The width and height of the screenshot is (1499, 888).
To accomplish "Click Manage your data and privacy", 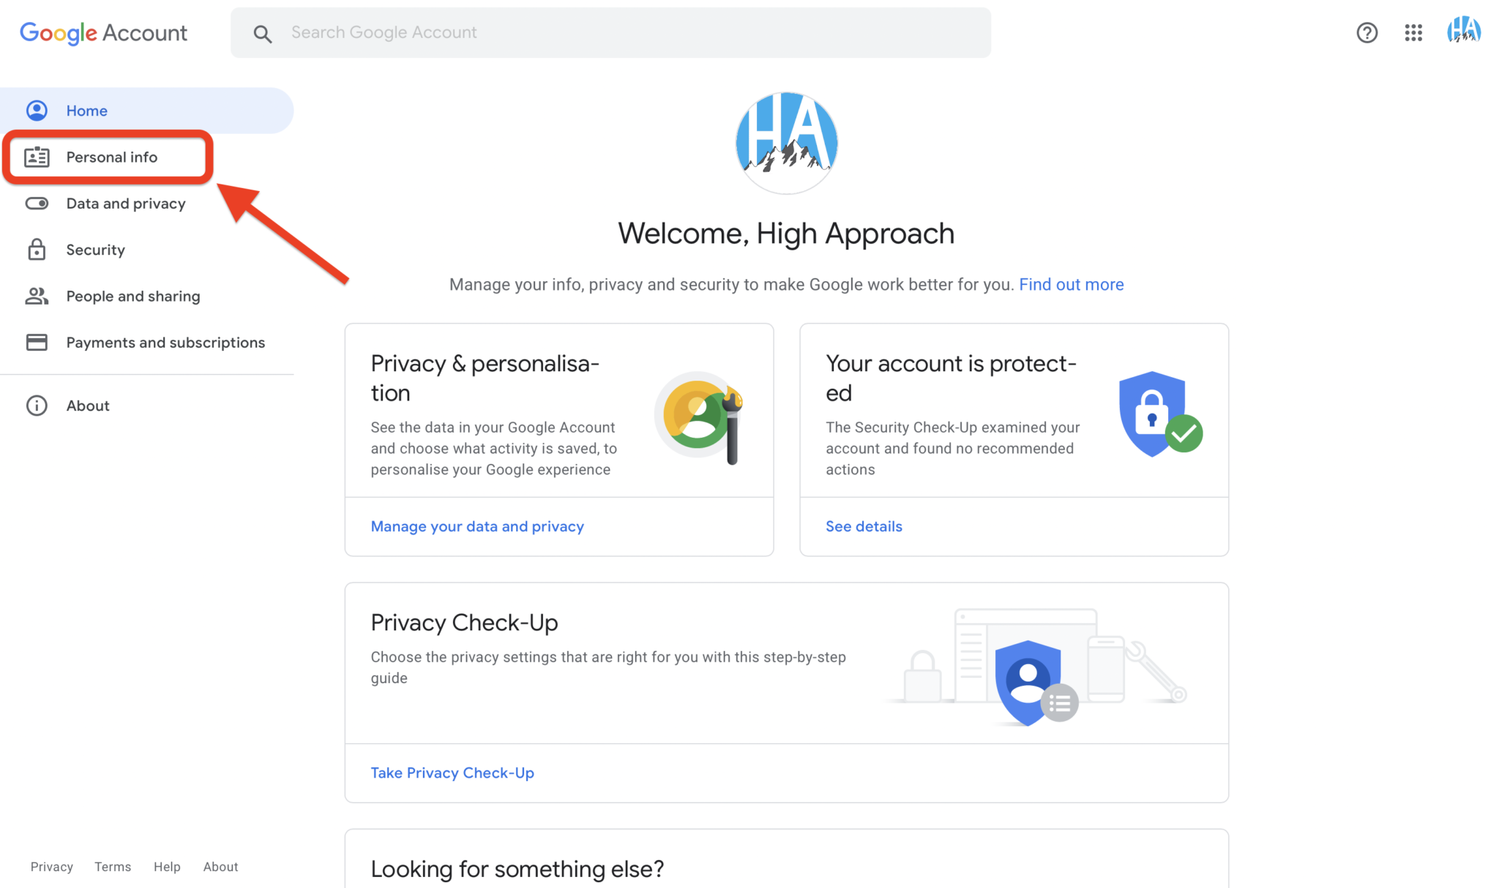I will 477,526.
